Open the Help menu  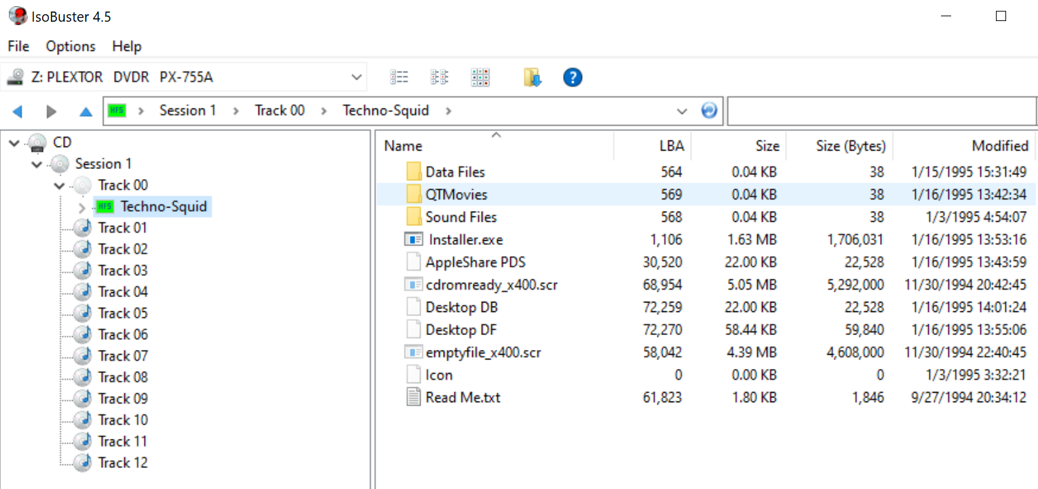127,46
